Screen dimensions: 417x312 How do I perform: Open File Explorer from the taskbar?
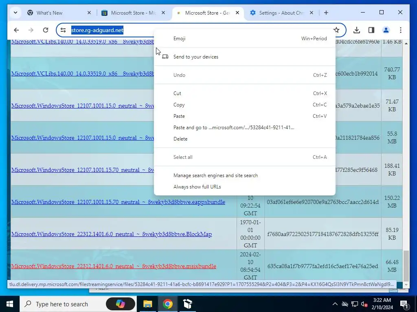[x=147, y=304]
